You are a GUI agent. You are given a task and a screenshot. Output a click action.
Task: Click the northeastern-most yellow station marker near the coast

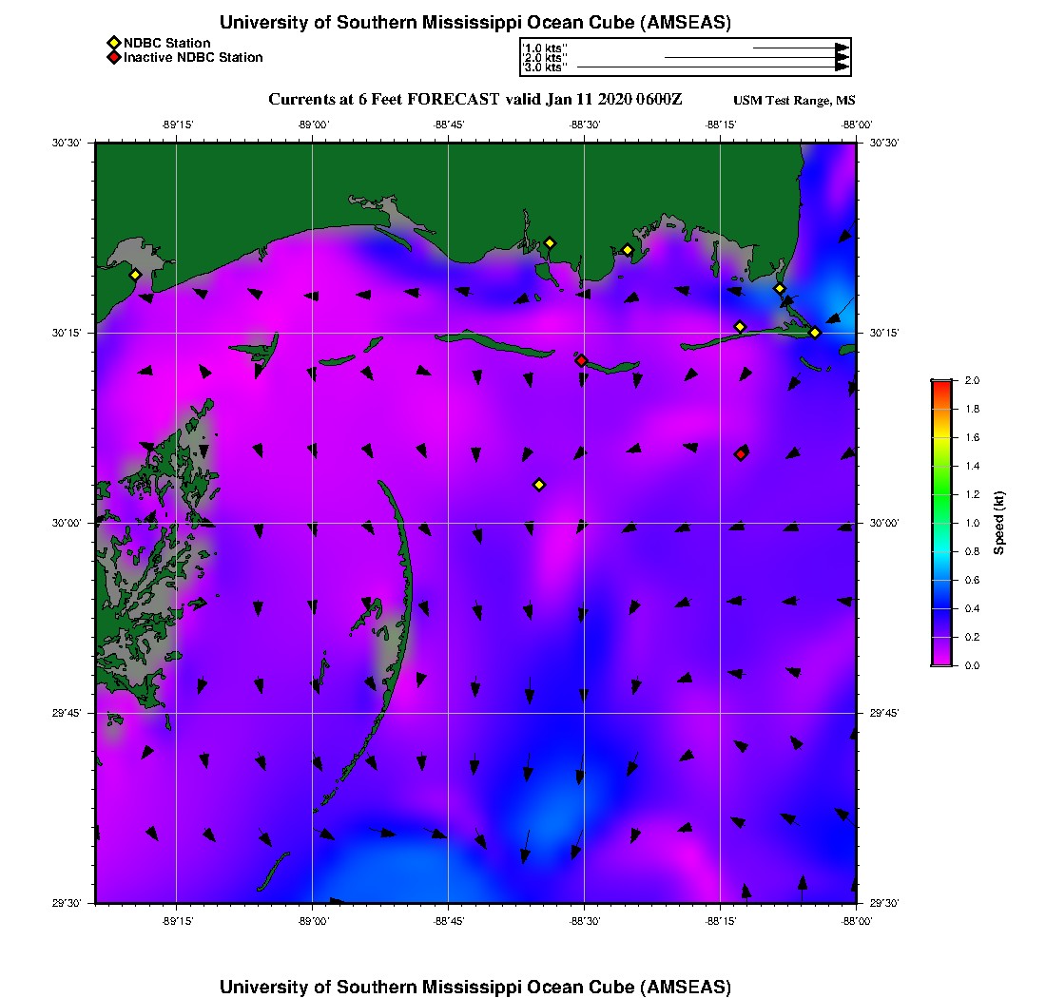tap(779, 289)
